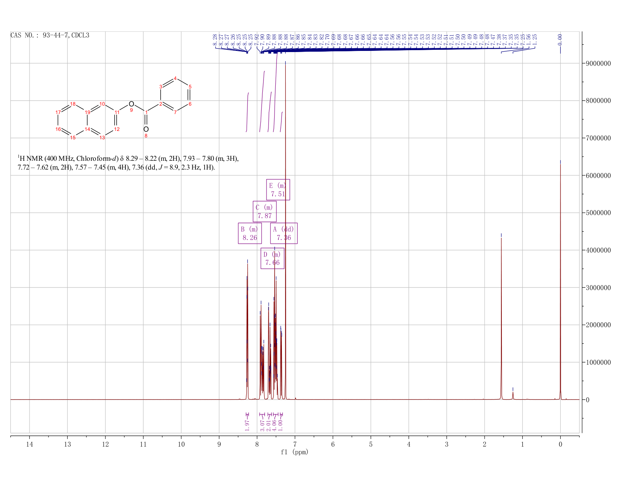Click the CAS NO.: 93-44-7,CDCL3 title text
The image size is (631, 488).
pyautogui.click(x=50, y=35)
